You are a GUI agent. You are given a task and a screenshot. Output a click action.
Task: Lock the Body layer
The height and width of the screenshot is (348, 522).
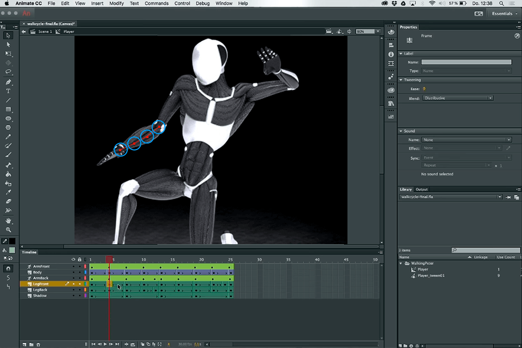point(79,272)
